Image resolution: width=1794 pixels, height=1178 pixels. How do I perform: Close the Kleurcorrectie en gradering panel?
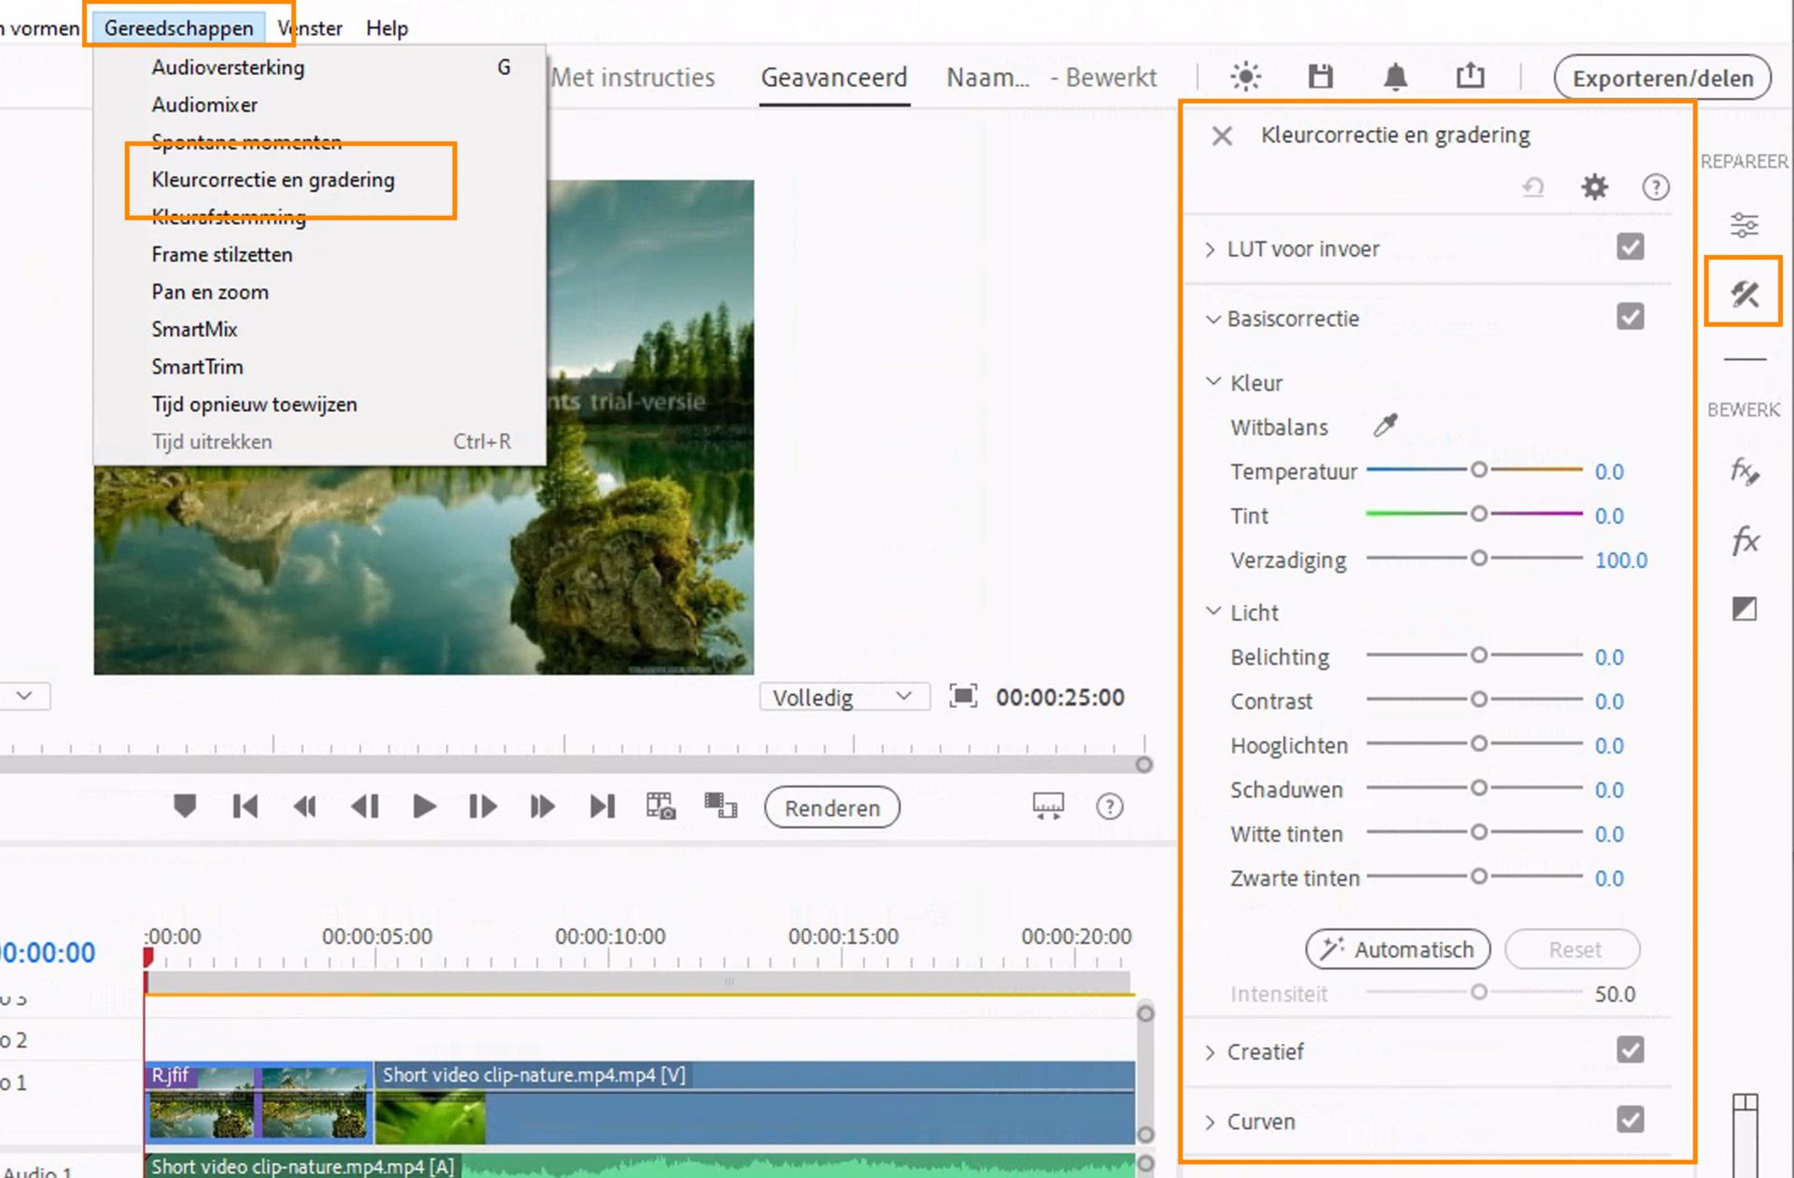(1221, 135)
